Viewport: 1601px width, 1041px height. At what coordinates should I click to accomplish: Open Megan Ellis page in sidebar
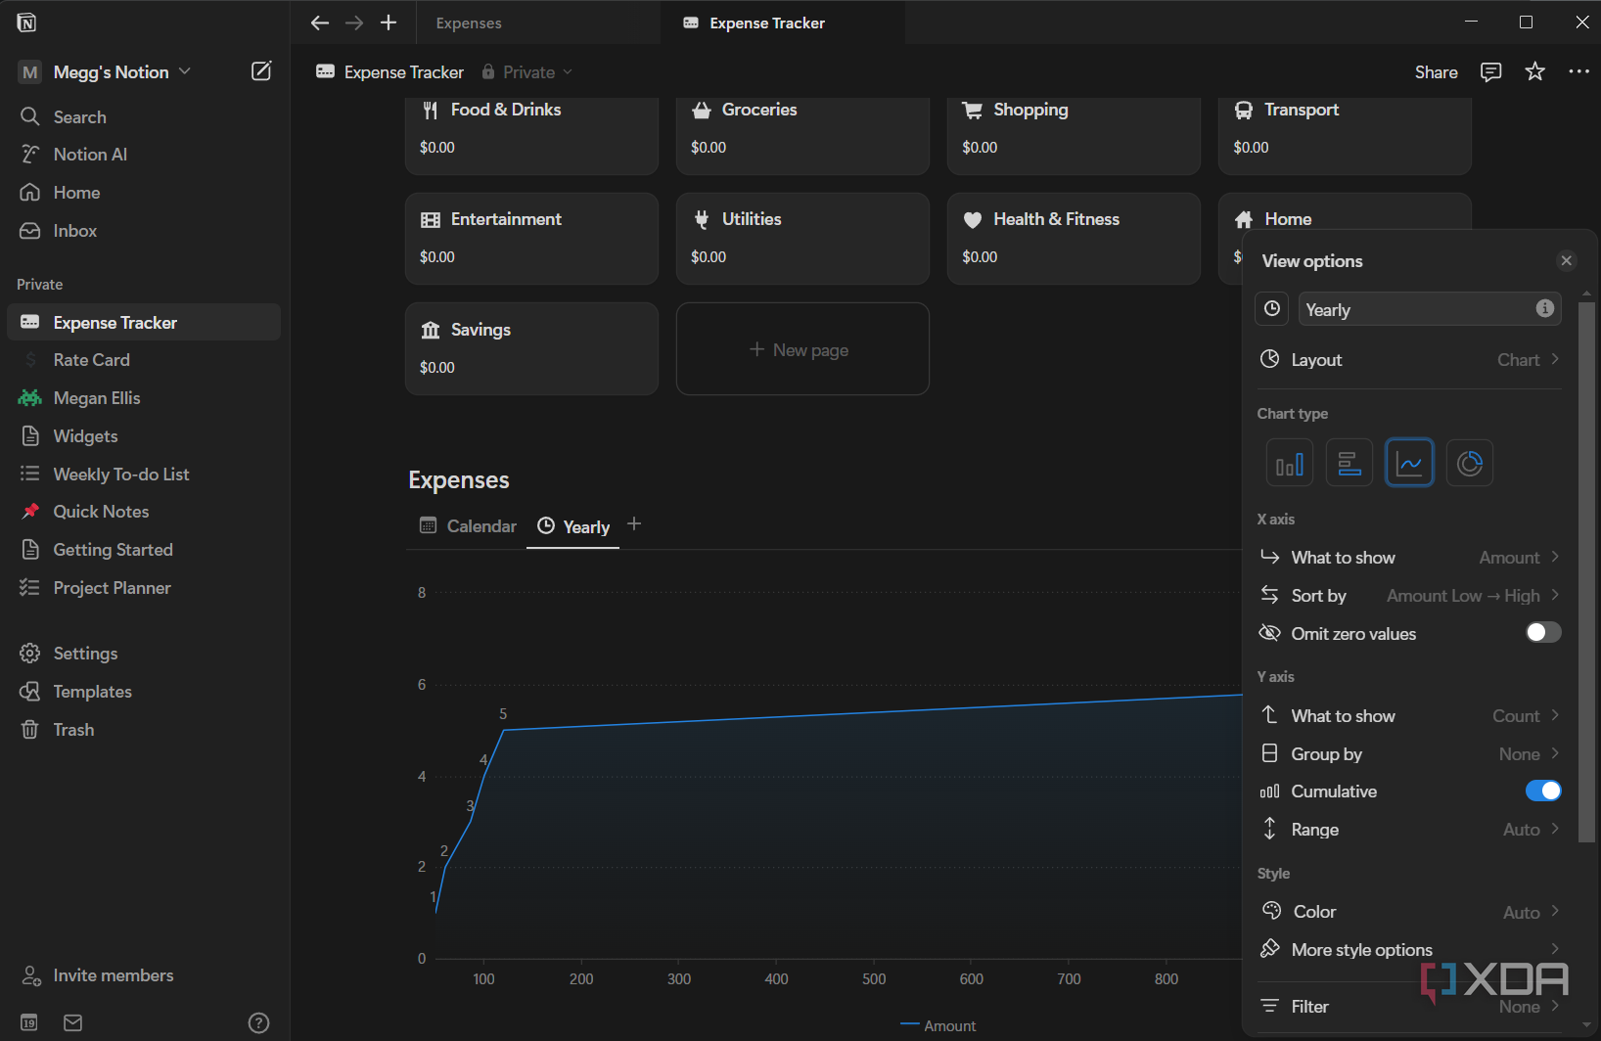pos(144,398)
